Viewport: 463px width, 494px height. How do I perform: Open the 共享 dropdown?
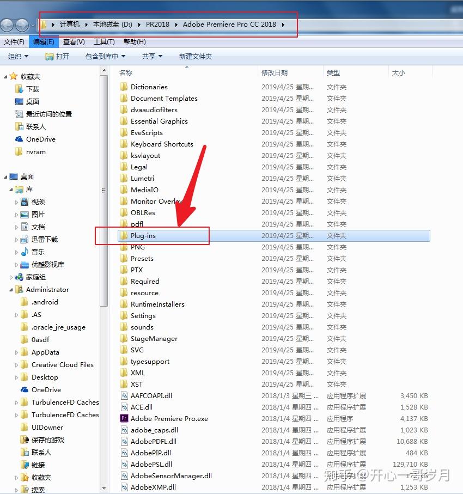tap(152, 57)
